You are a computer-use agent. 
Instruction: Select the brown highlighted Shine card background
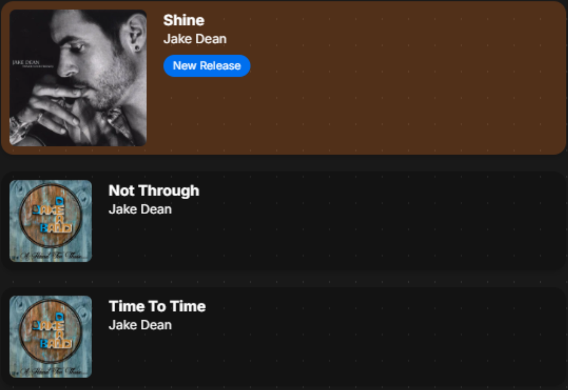pos(384,85)
